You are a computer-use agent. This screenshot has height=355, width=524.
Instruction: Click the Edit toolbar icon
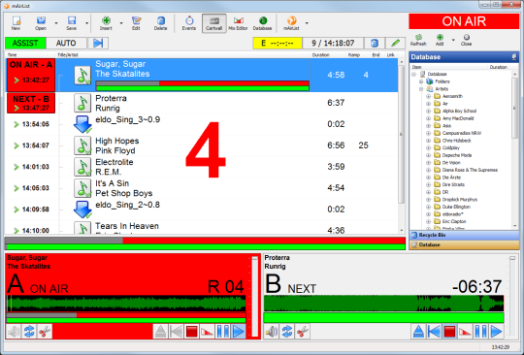[136, 23]
